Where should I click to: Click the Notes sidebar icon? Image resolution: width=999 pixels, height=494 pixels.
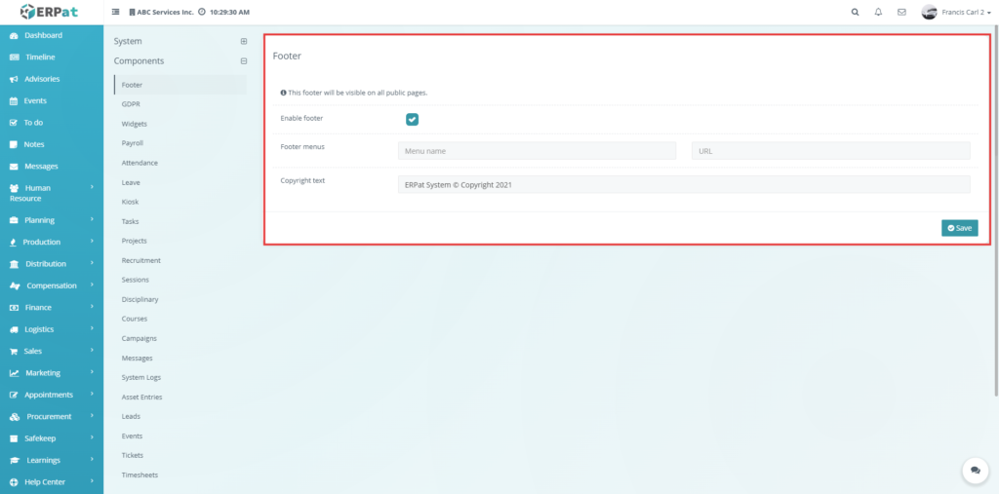[14, 144]
